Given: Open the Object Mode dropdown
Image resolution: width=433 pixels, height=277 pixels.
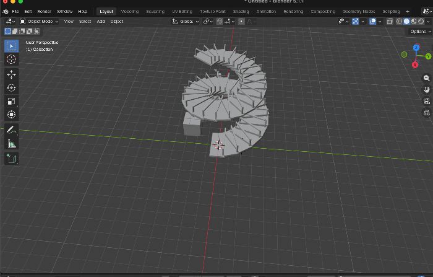Looking at the screenshot, I should click(39, 21).
